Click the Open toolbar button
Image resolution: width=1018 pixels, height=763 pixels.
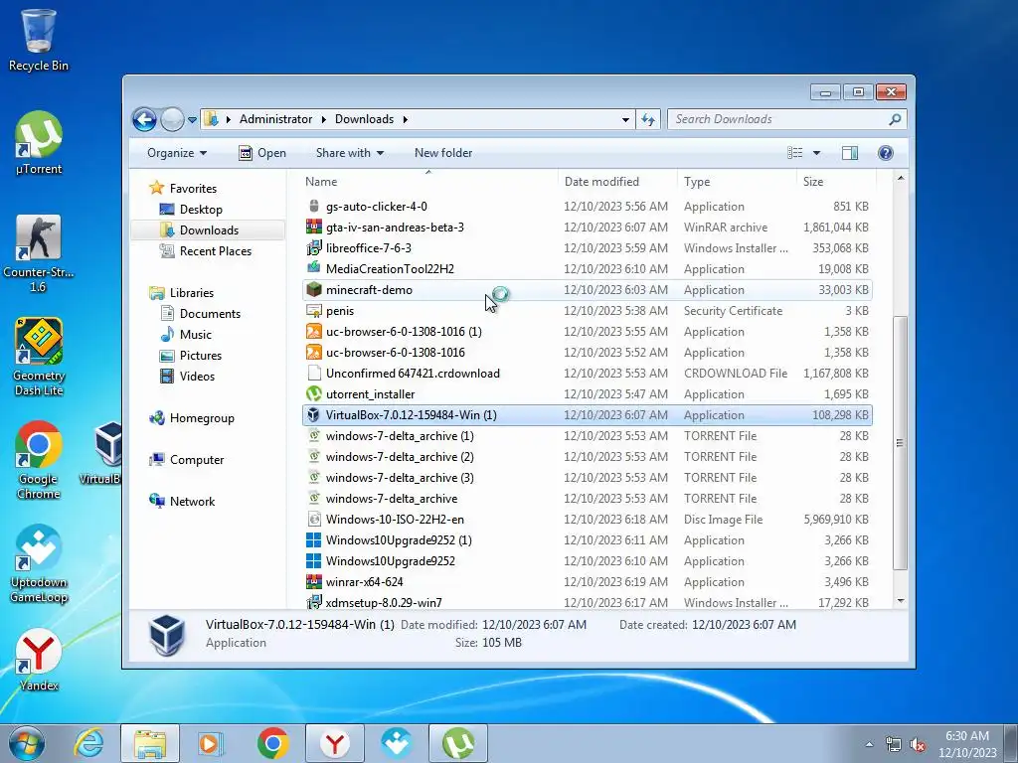(262, 152)
